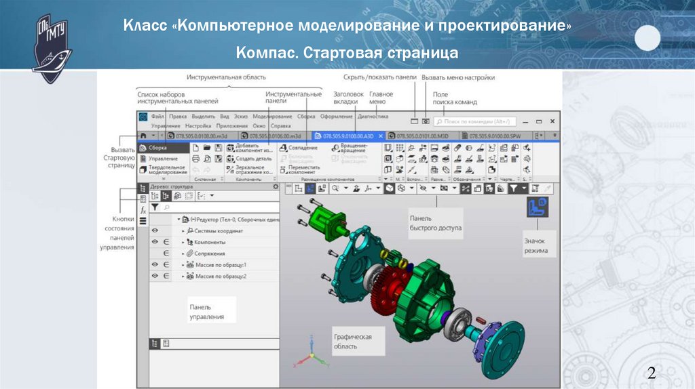This screenshot has height=389, width=695.
Task: Apply the Совпадение mate command
Action: (299, 148)
